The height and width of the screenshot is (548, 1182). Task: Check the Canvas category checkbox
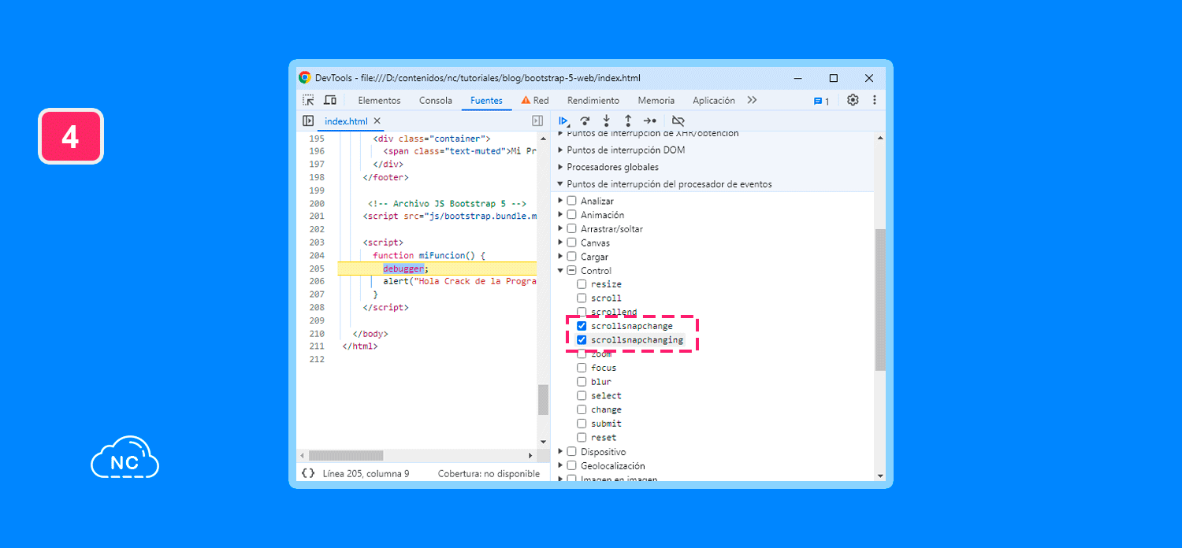tap(572, 243)
